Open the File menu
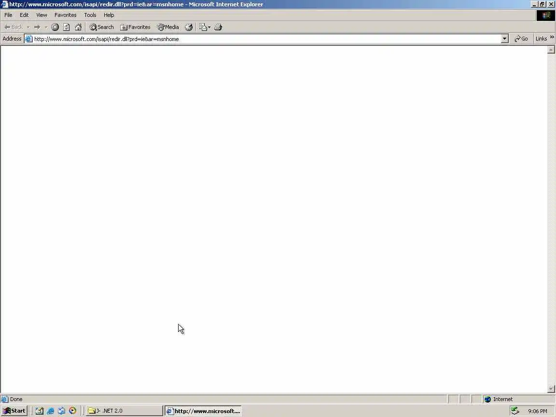This screenshot has height=417, width=556. (x=8, y=15)
